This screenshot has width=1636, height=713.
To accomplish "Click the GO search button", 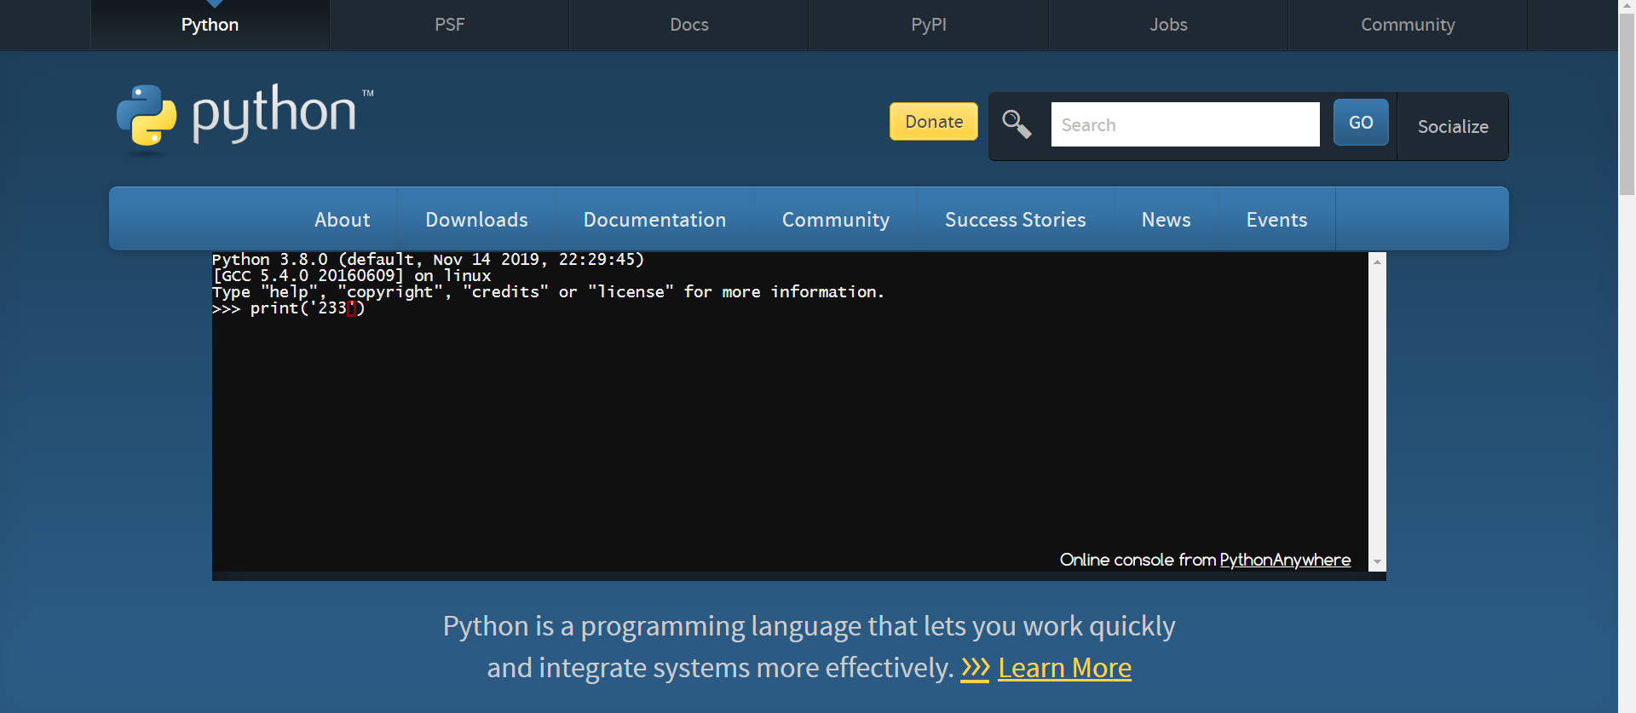I will click(1361, 123).
